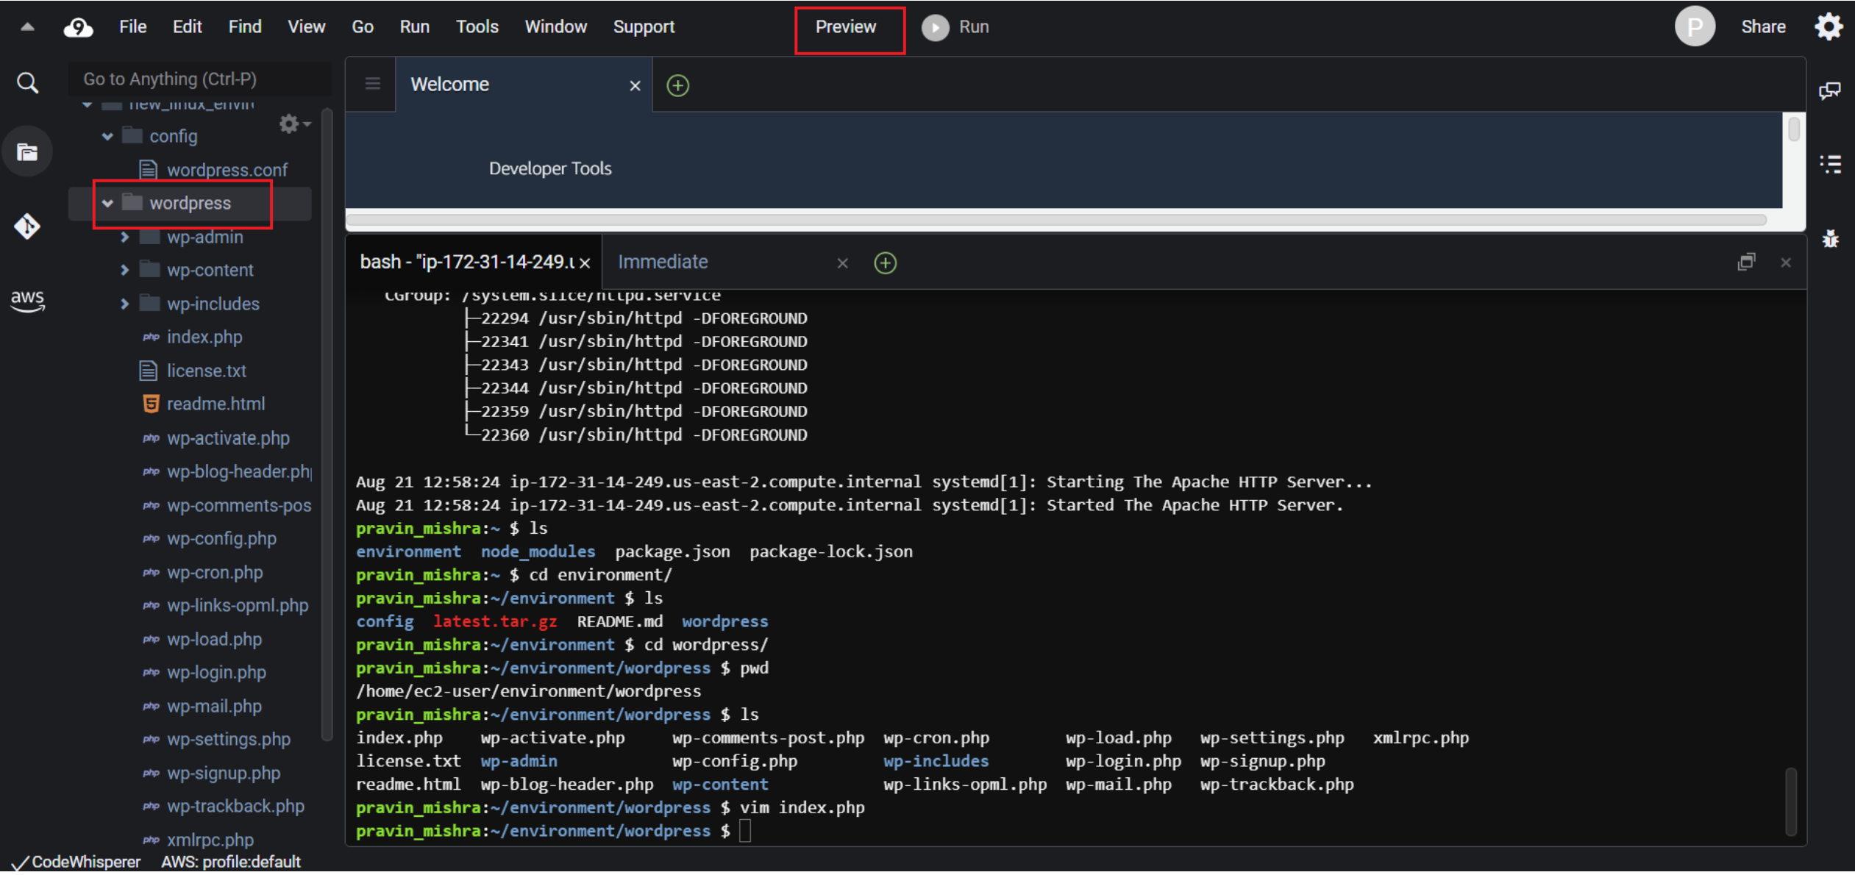
Task: Select wp-activate.php in file tree
Action: click(x=228, y=438)
